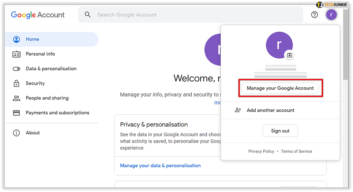Viewport: 353px width, 192px height.
Task: Click the search magnifier icon
Action: click(x=88, y=15)
